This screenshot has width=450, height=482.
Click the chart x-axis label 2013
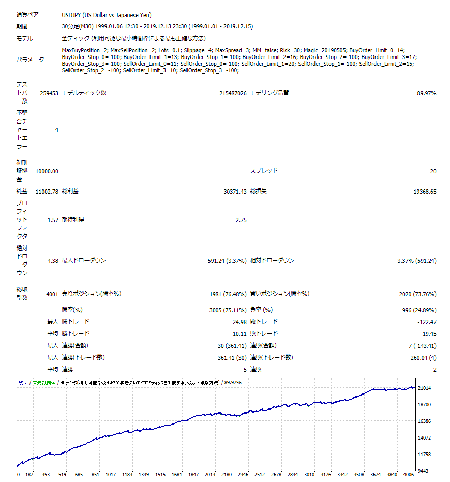point(210,475)
